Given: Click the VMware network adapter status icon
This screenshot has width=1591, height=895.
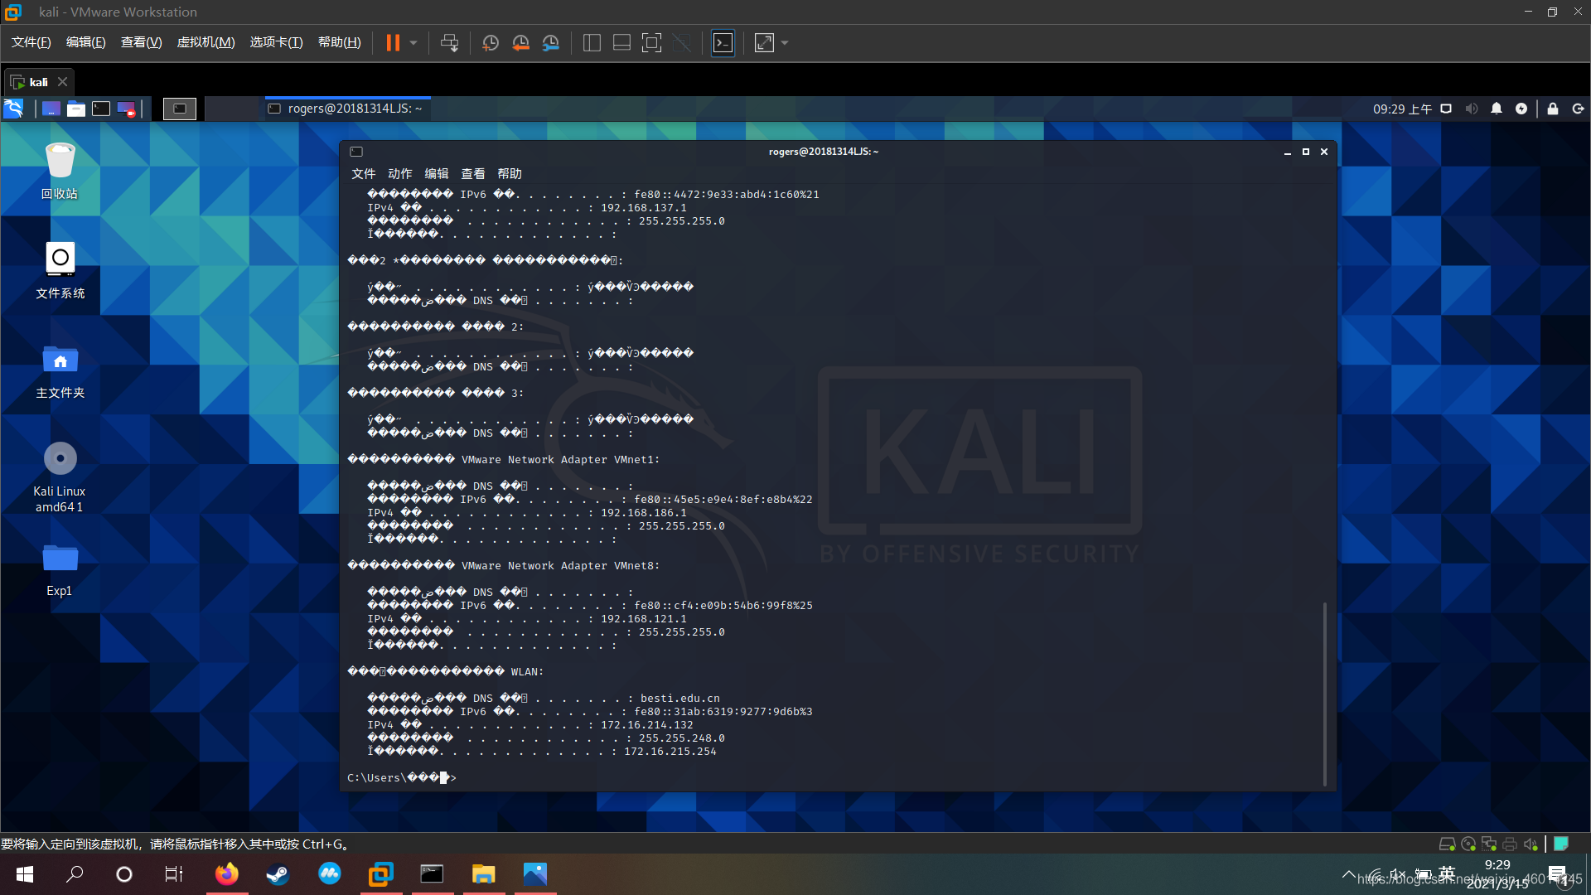Looking at the screenshot, I should 1489,844.
